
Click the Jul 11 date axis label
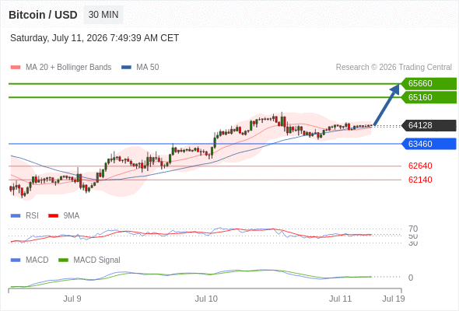click(x=340, y=299)
